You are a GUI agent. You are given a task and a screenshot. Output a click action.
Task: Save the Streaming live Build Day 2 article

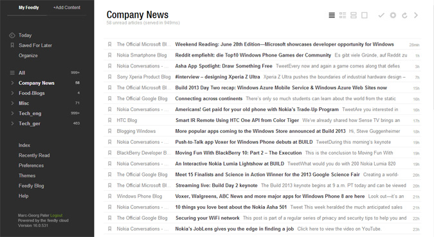coord(109,185)
